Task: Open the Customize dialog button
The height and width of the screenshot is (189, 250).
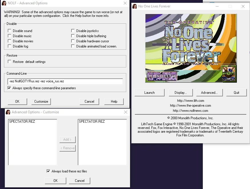Action: click(41, 102)
